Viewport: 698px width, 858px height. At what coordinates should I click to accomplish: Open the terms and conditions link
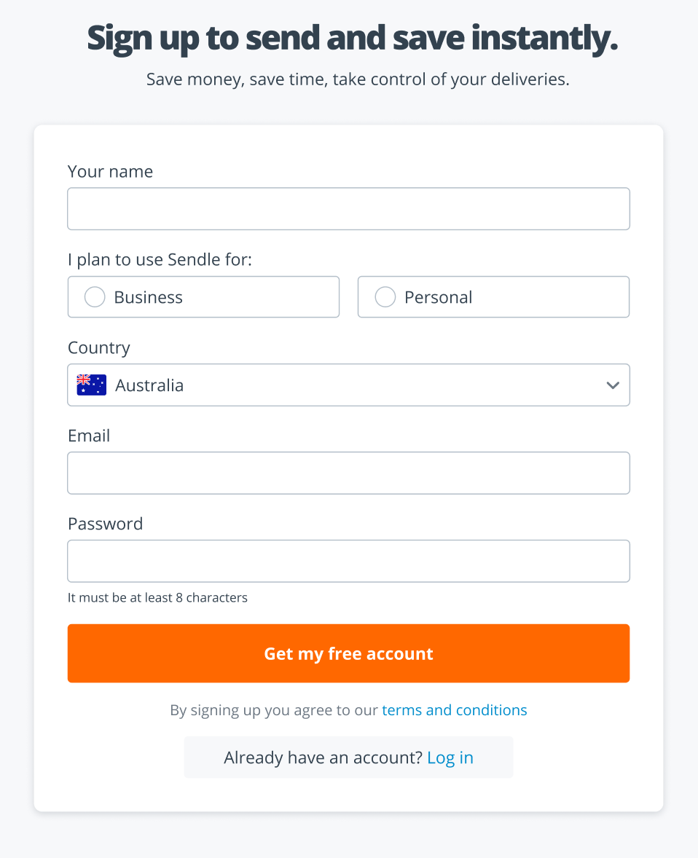point(455,709)
